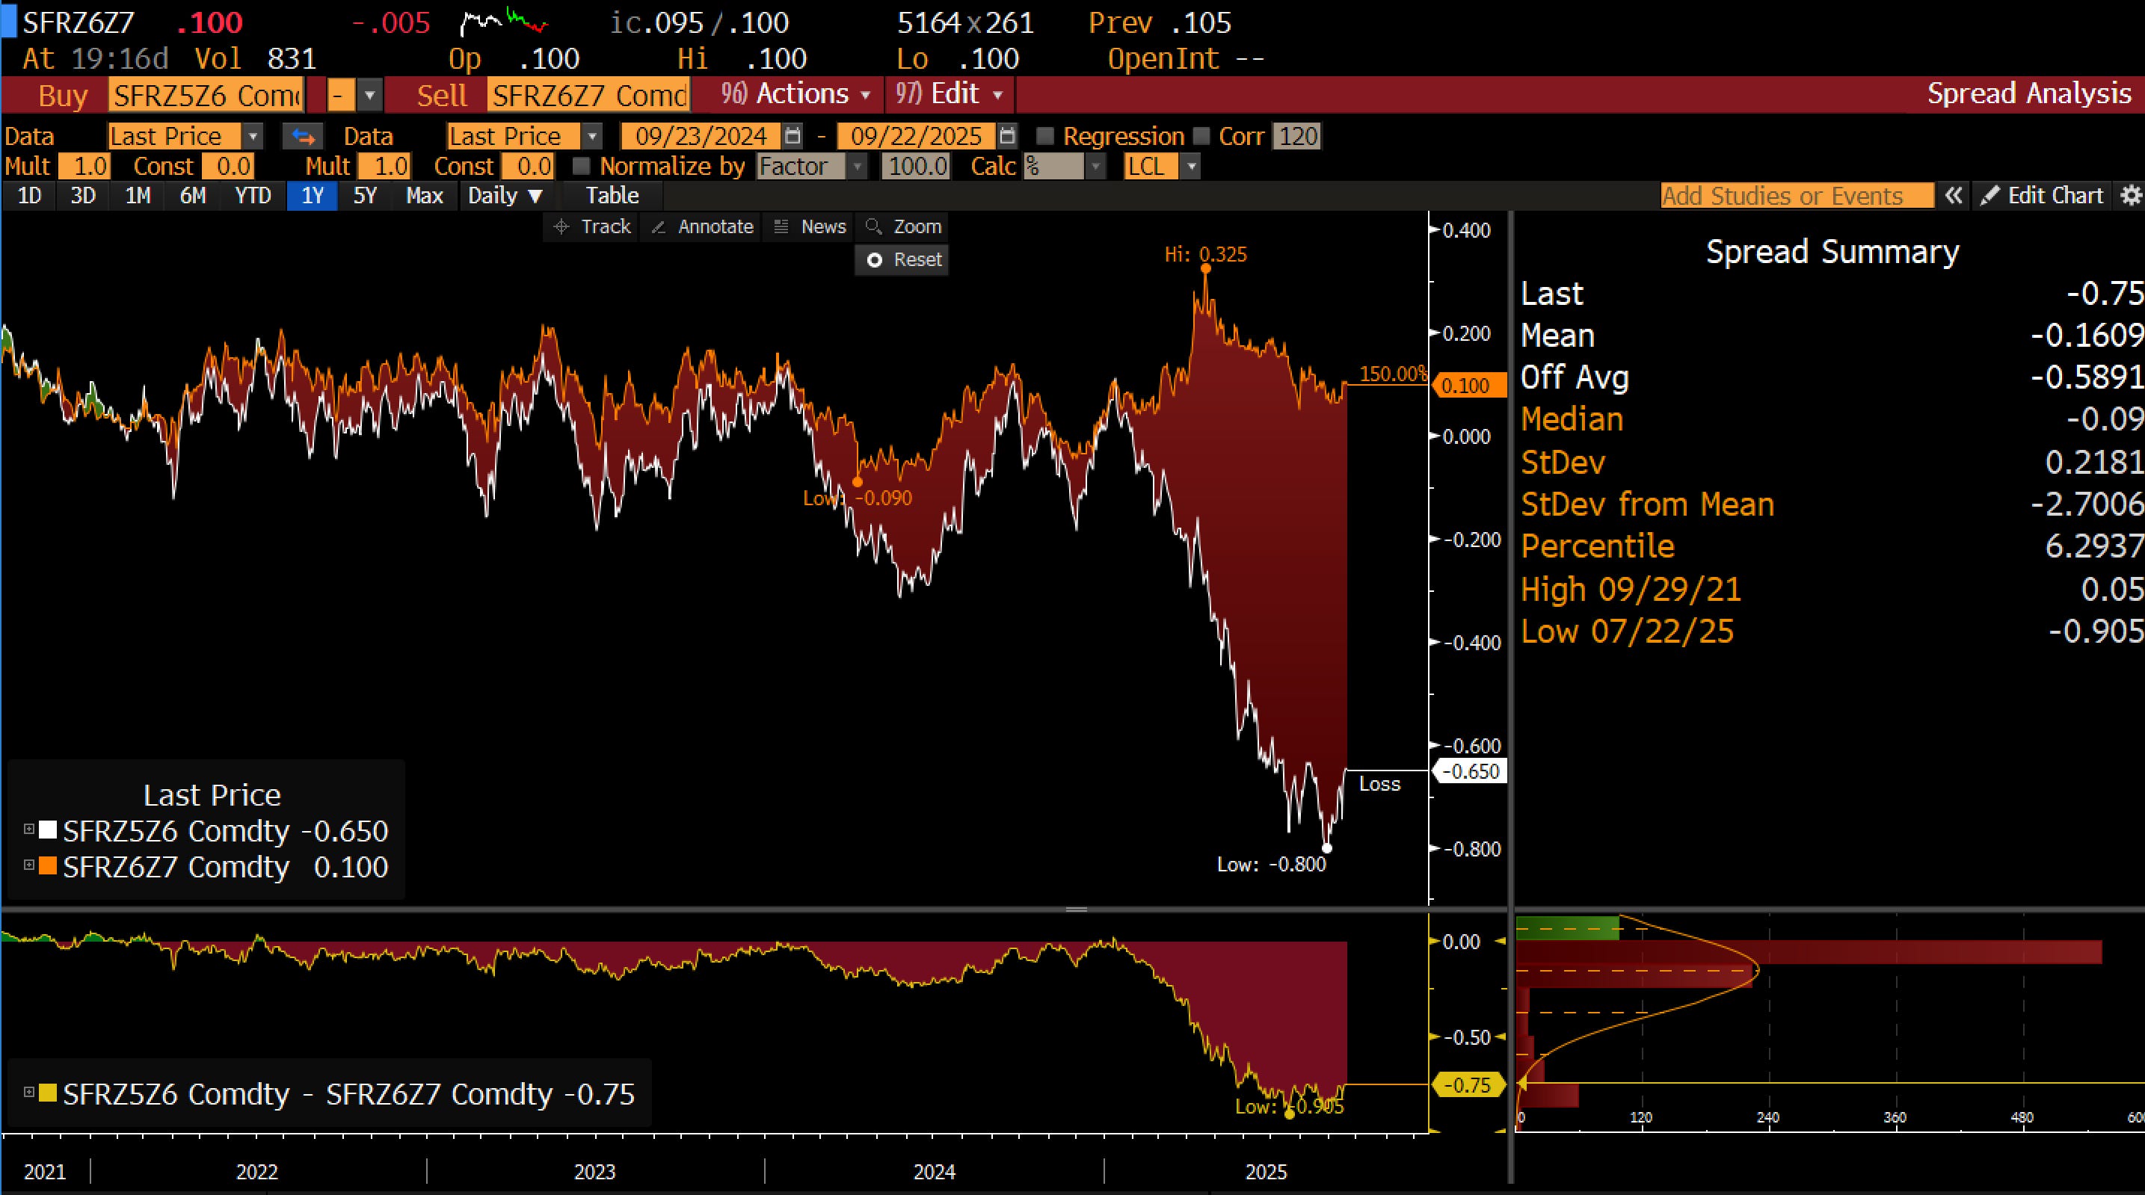Activate the Track crosshair tool

(x=592, y=226)
